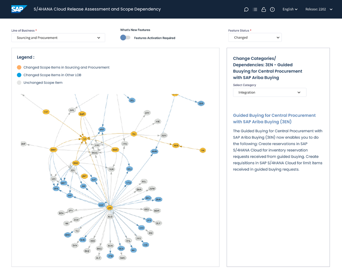Image resolution: width=342 pixels, height=274 pixels.
Task: Open the Feature Status dropdown showing Changed
Action: pos(255,37)
